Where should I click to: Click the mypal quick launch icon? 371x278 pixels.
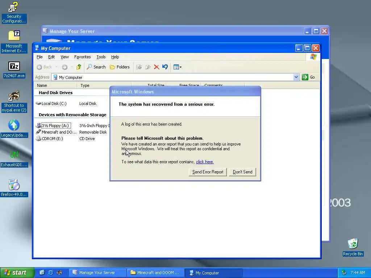(x=59, y=273)
